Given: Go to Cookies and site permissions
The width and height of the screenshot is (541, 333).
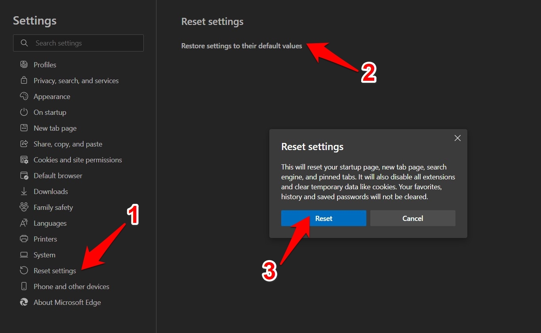Looking at the screenshot, I should [x=78, y=160].
